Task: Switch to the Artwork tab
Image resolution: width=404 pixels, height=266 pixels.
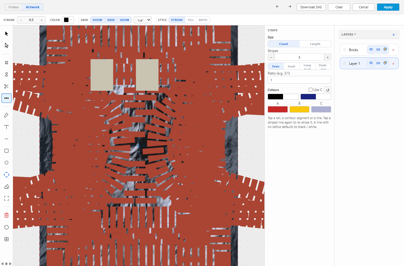Action: [x=33, y=7]
